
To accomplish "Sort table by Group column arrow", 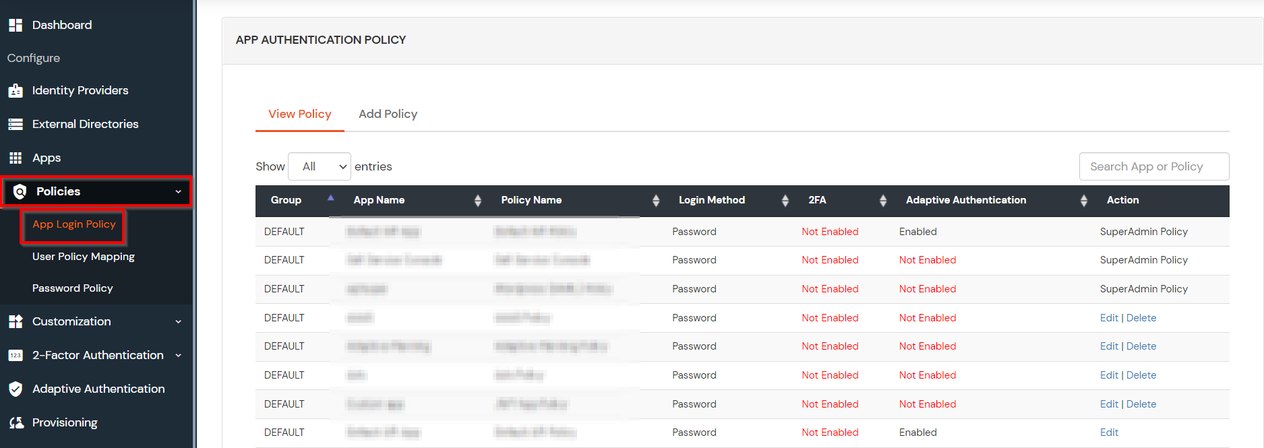I will pyautogui.click(x=330, y=198).
